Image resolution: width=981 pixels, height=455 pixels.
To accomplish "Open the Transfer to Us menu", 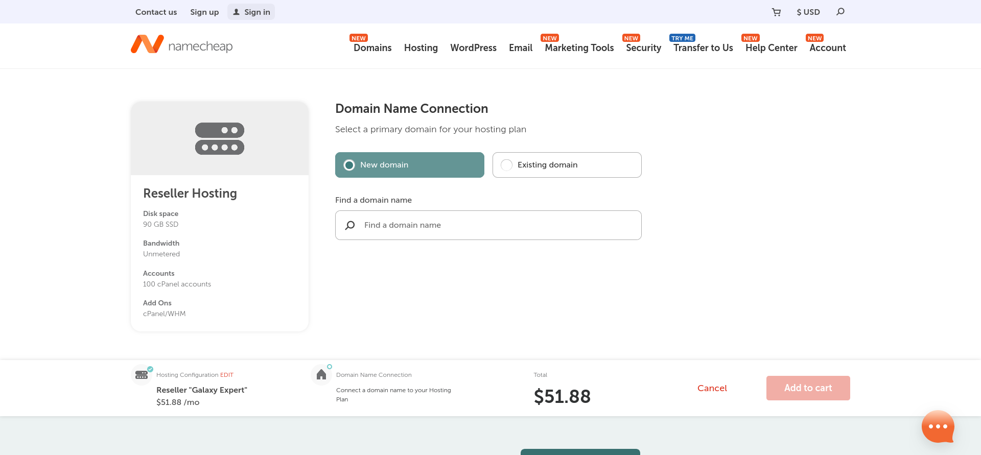I will tap(703, 47).
